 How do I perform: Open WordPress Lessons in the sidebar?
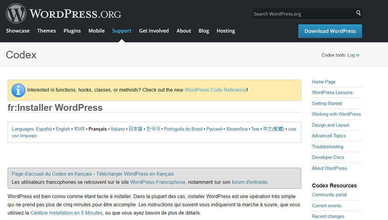click(x=332, y=92)
